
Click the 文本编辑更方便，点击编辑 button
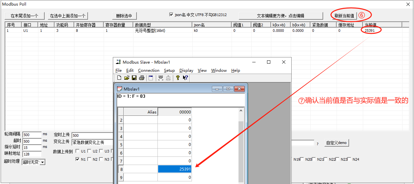[x=280, y=16]
